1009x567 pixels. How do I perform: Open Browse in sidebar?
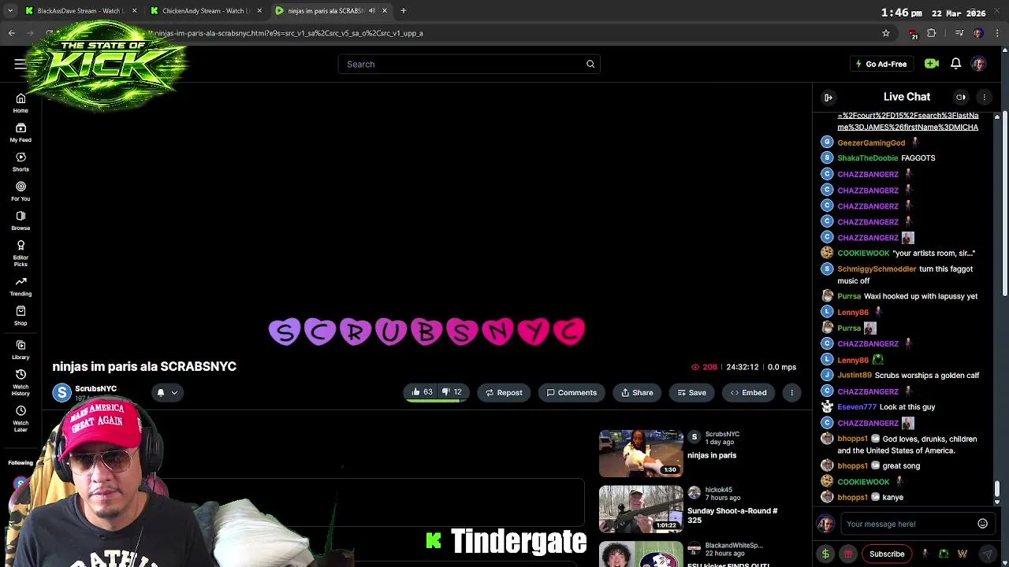click(20, 220)
